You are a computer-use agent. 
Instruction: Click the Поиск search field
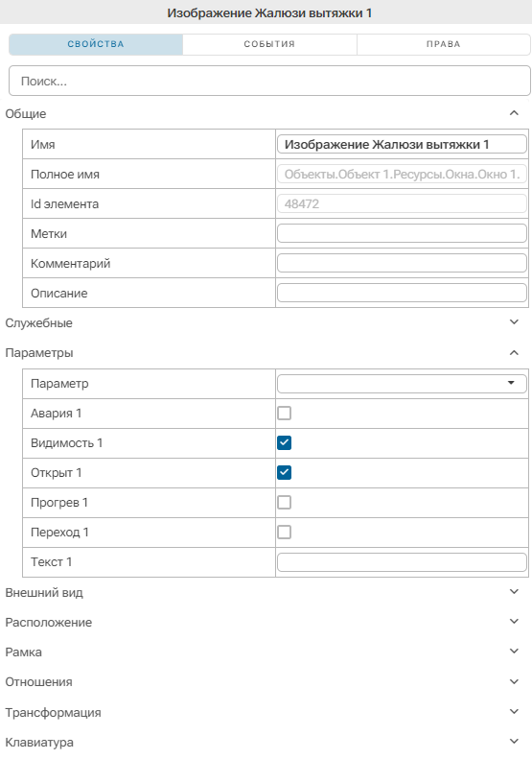click(x=270, y=81)
